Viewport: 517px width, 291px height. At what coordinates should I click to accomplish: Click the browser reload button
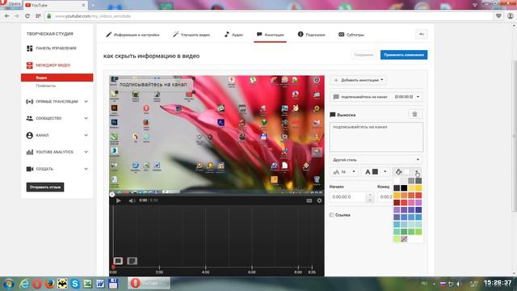pyautogui.click(x=27, y=16)
